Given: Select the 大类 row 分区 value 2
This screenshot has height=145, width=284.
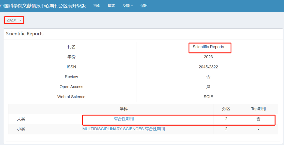Looking at the screenshot, I should (226, 119).
